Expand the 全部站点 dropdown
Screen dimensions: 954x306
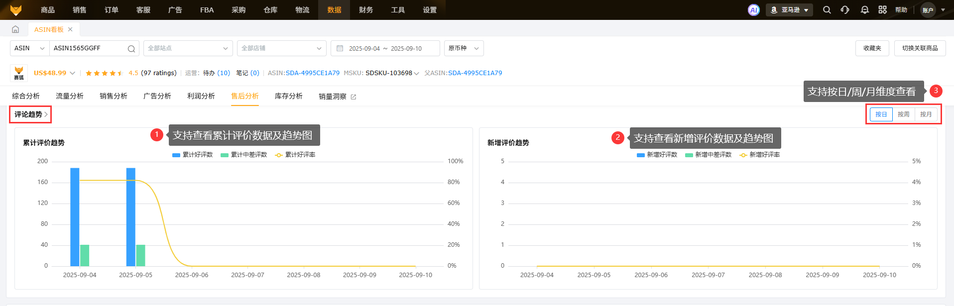point(188,48)
